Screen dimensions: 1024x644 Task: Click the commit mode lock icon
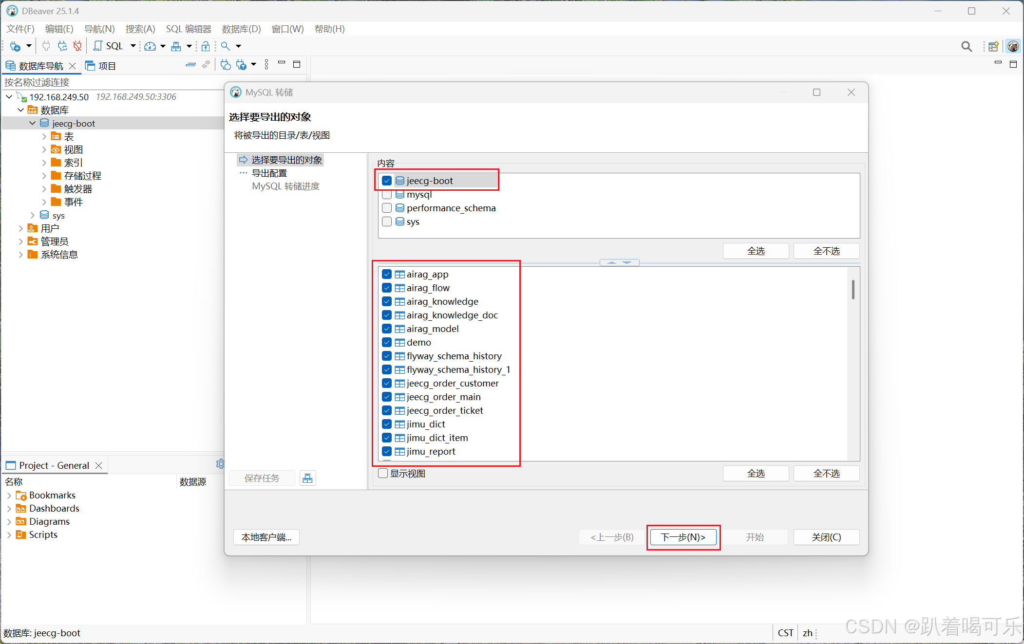(206, 46)
